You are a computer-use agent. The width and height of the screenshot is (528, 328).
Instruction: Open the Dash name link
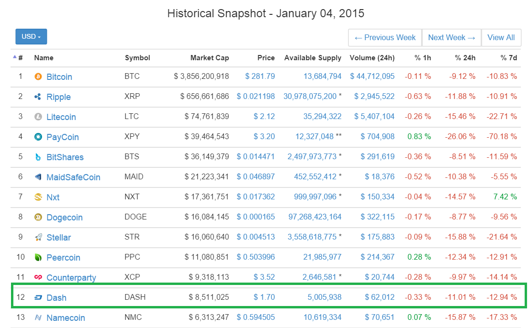coord(56,298)
